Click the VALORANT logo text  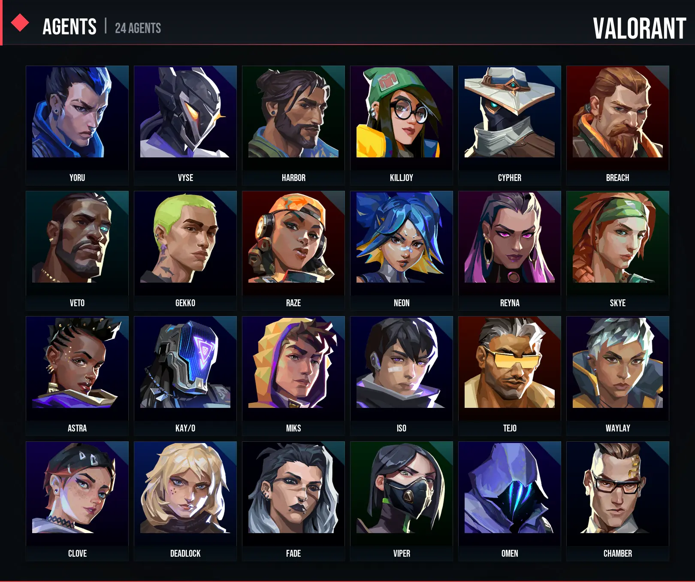click(639, 28)
